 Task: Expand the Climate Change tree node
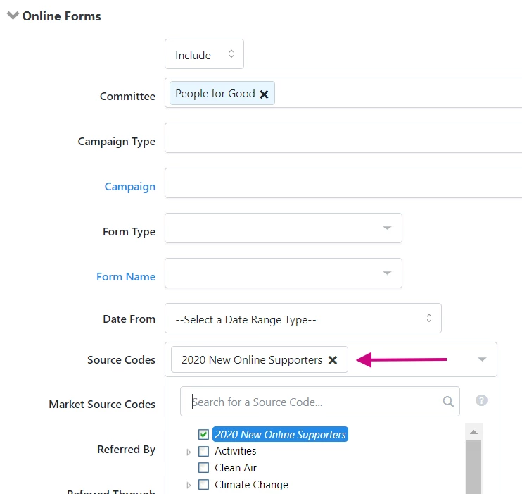(x=189, y=485)
